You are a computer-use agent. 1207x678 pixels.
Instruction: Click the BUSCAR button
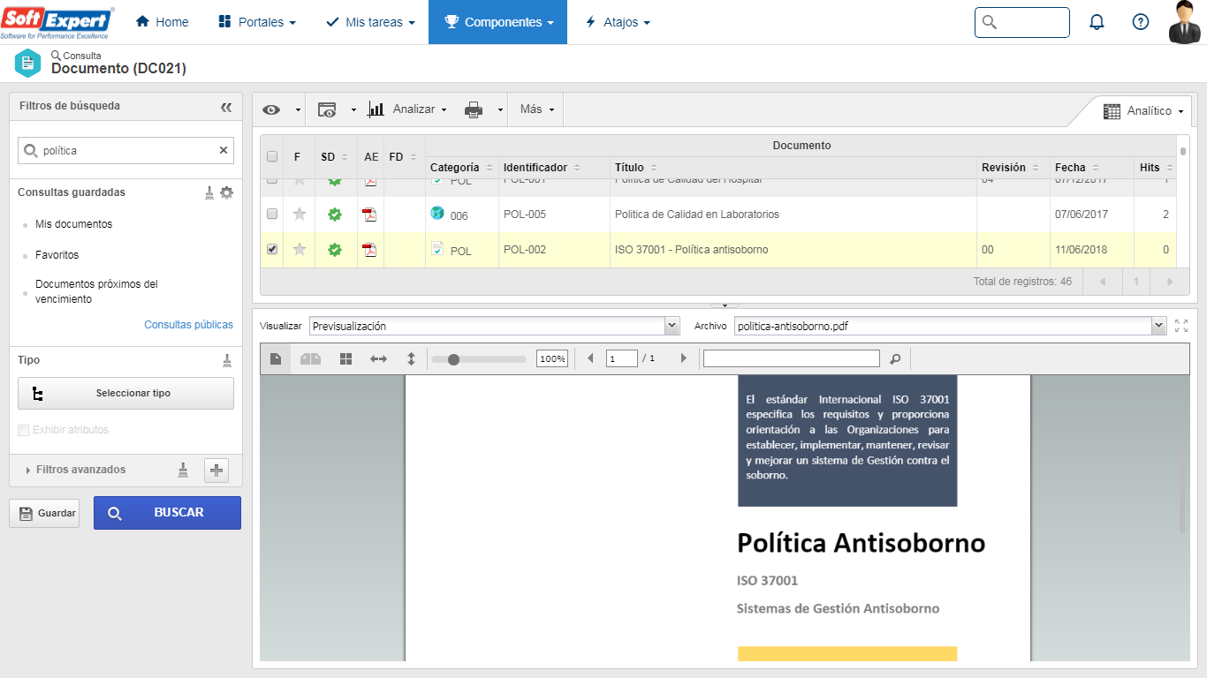(167, 513)
